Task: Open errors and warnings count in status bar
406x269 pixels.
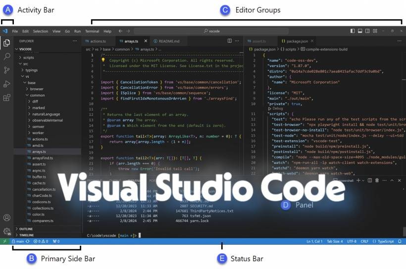Action: 41,241
